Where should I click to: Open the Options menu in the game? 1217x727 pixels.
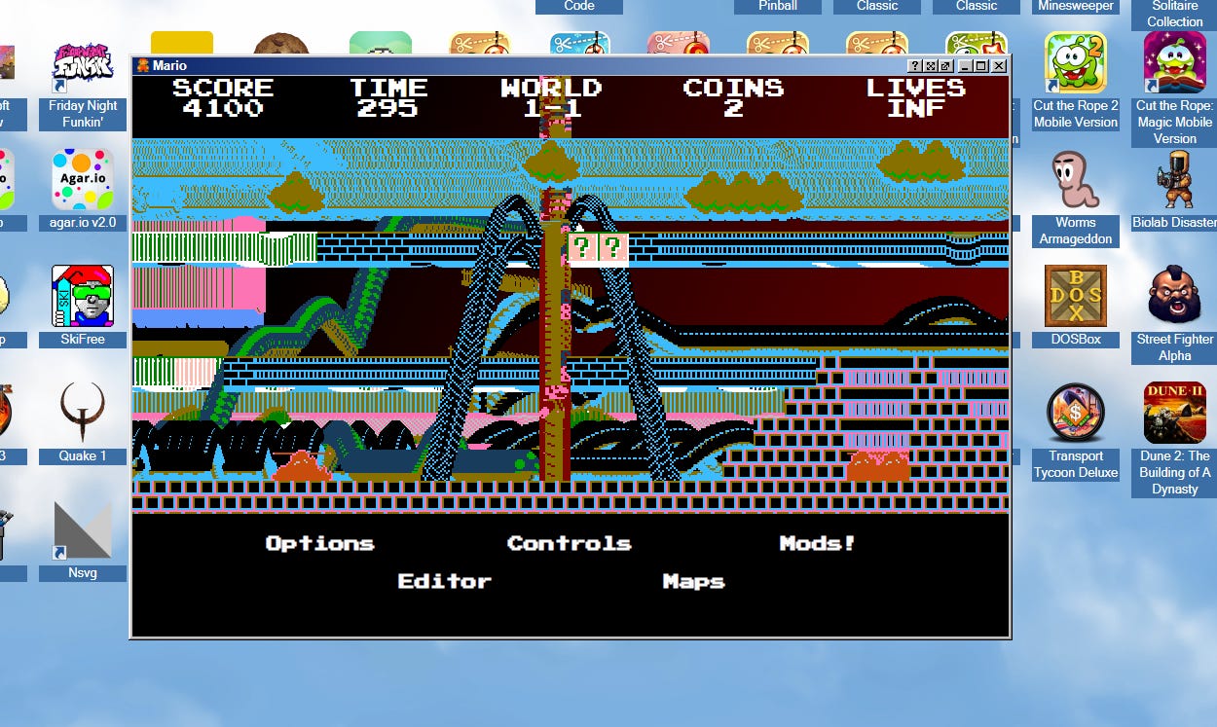click(319, 543)
